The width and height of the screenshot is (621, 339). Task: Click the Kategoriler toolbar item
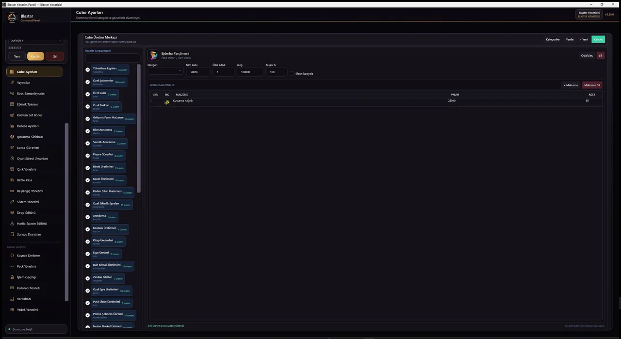pos(553,39)
